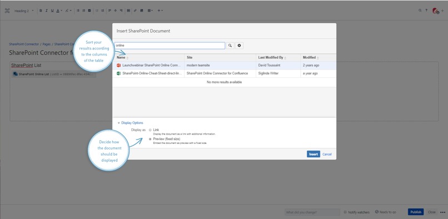The width and height of the screenshot is (448, 219).
Task: Select the Link display radio button
Action: [x=150, y=130]
